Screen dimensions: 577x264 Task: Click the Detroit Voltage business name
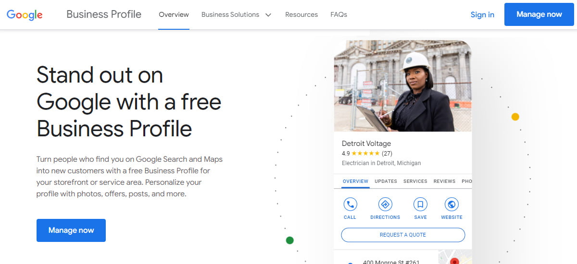coord(366,144)
